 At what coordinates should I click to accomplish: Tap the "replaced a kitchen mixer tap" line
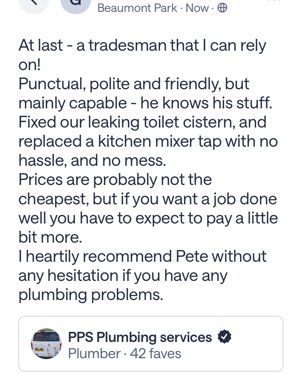(148, 141)
